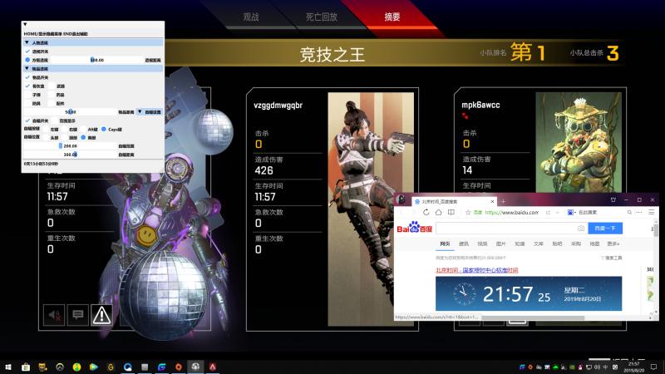Collapse the 人物透视 section
Image resolution: width=665 pixels, height=374 pixels.
pos(27,42)
